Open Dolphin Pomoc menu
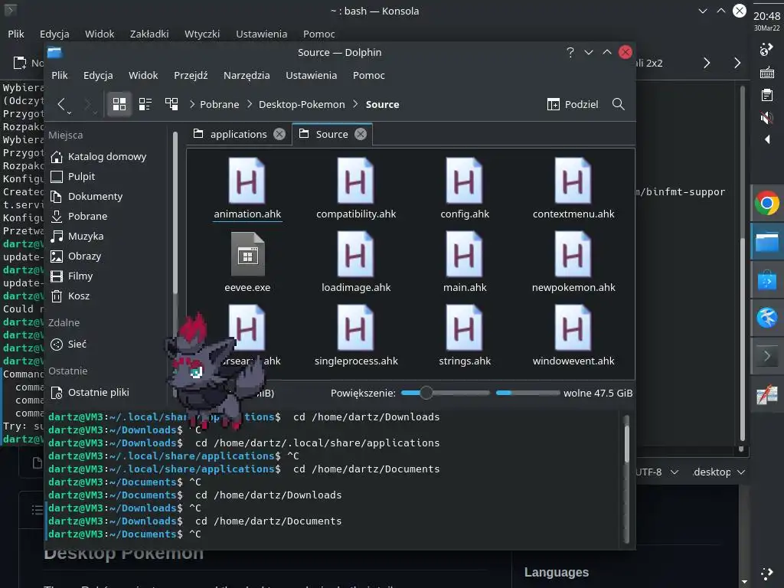The width and height of the screenshot is (784, 588). point(368,75)
